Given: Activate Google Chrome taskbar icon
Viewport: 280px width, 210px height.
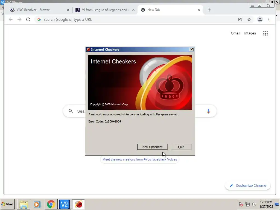Looking at the screenshot, I should 51,204.
